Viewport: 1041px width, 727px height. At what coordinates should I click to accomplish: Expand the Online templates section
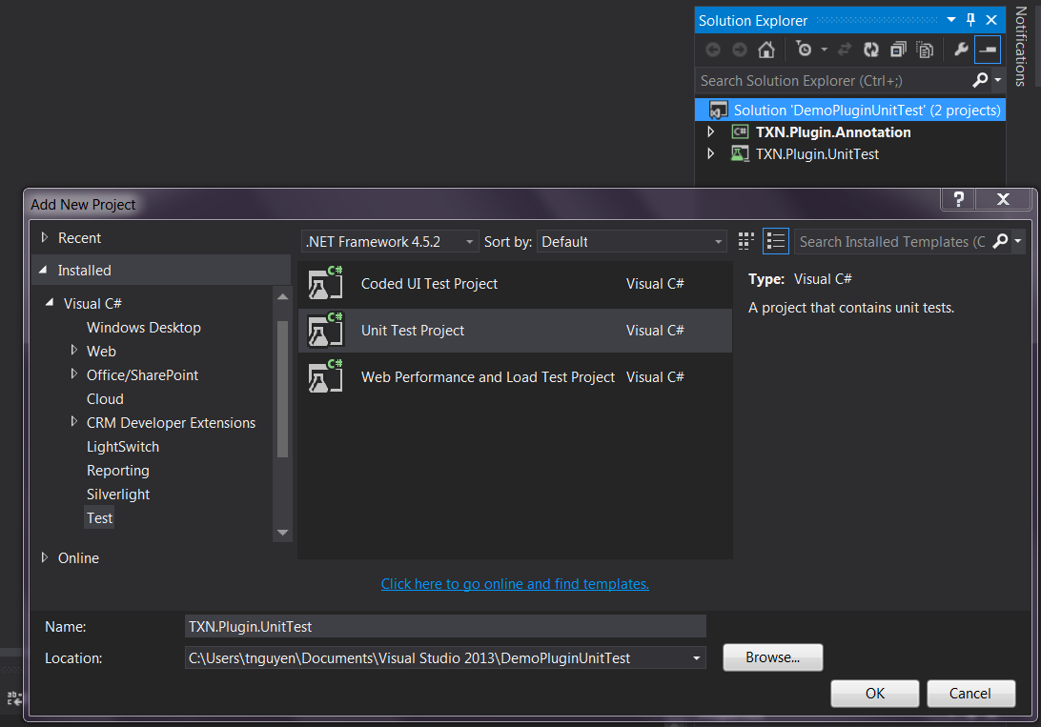point(45,557)
